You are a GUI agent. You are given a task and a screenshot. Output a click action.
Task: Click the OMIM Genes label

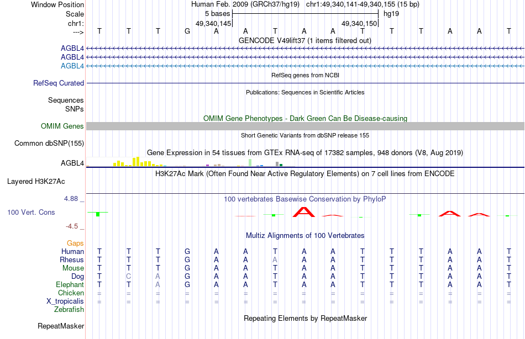click(x=62, y=126)
